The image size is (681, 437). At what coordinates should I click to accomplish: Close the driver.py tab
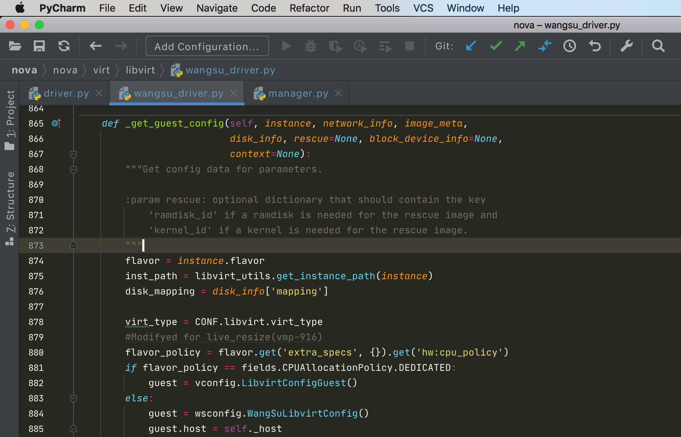(99, 93)
